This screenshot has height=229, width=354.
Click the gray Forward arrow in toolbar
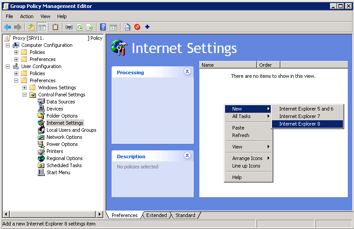[x=18, y=27]
